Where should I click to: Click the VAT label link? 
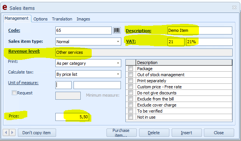131,41
